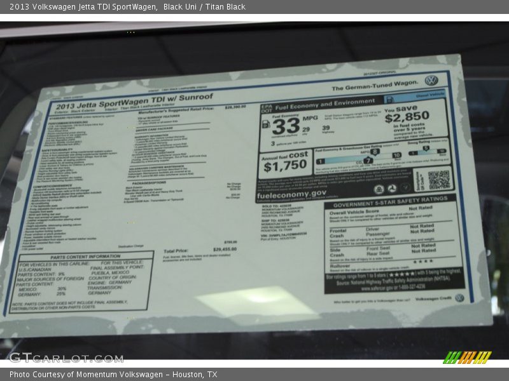Click the 'GOVERNMENT 5-STAR SAFETY RATINGS' header
Viewport: 509px width, 381px height.
390,201
